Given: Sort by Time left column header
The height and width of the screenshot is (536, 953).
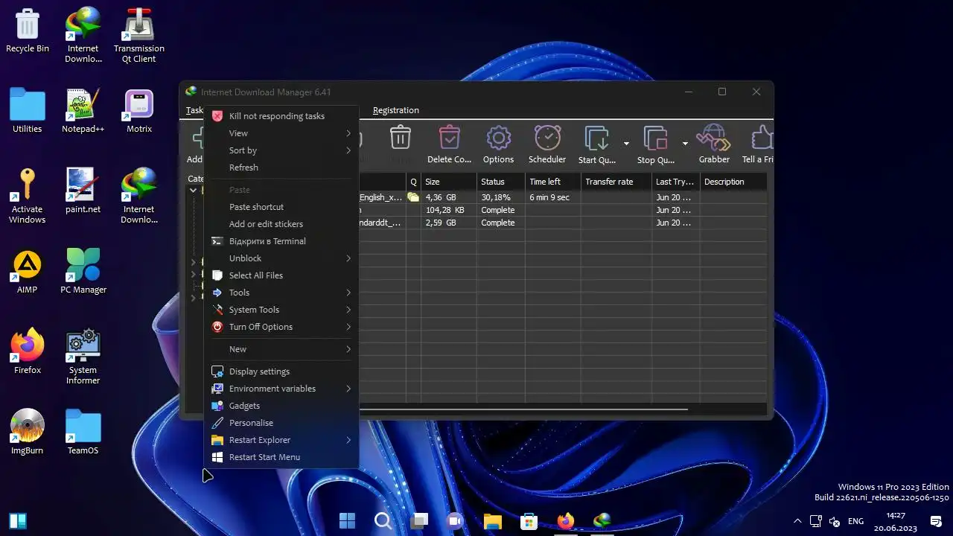Looking at the screenshot, I should [552, 182].
